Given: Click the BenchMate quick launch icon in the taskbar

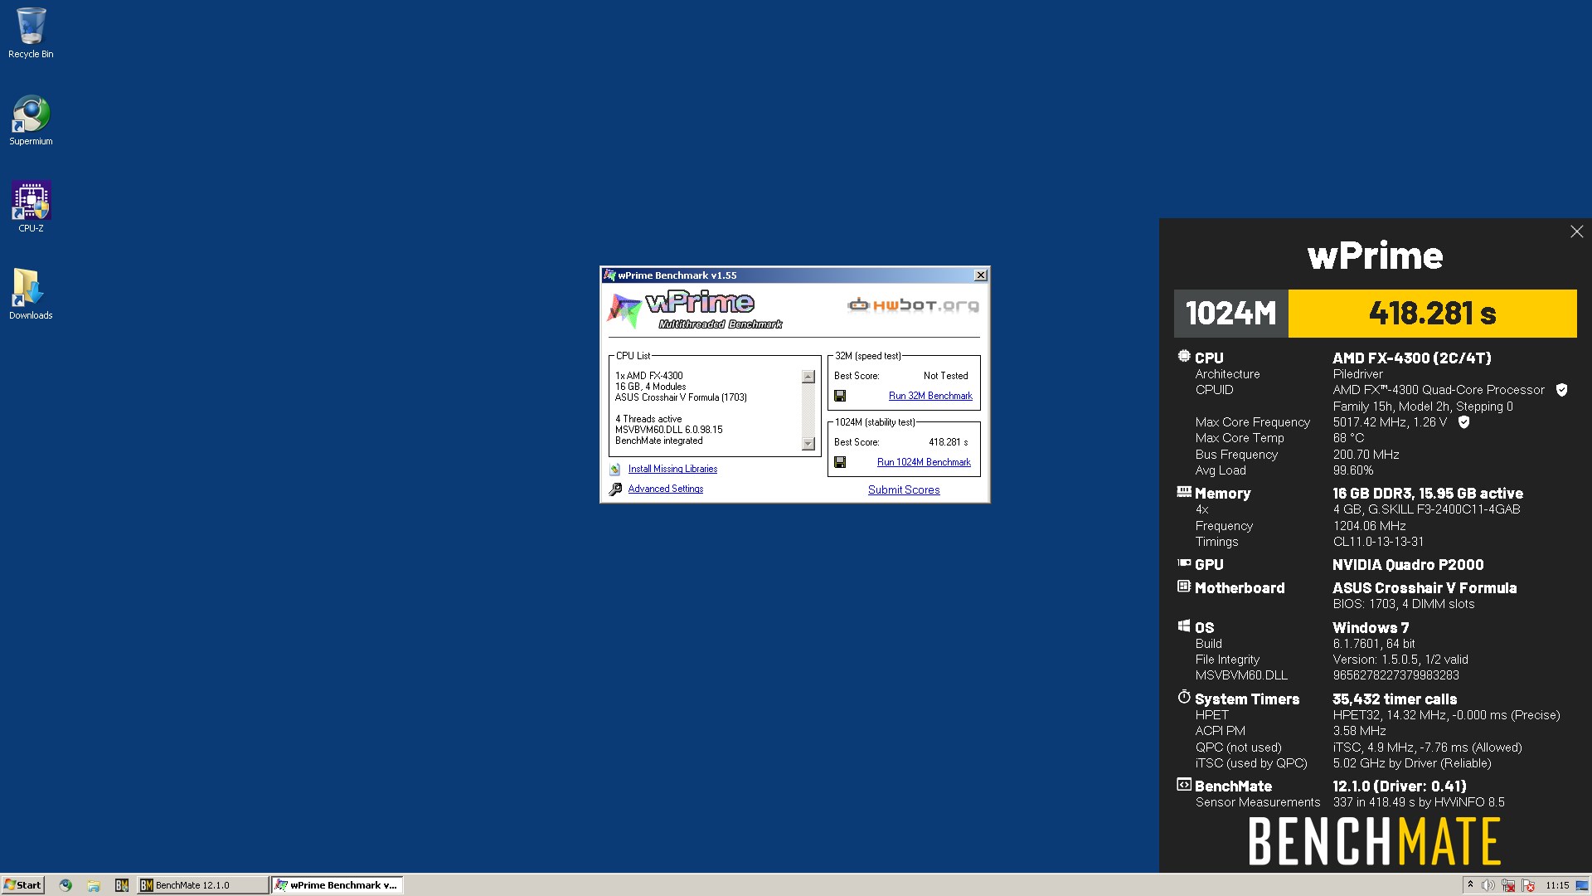Looking at the screenshot, I should click(x=122, y=885).
